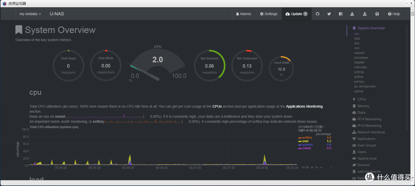Viewport: 415px width, 186px height.
Task: Open Apache local section in sidebar
Action: coord(367,158)
